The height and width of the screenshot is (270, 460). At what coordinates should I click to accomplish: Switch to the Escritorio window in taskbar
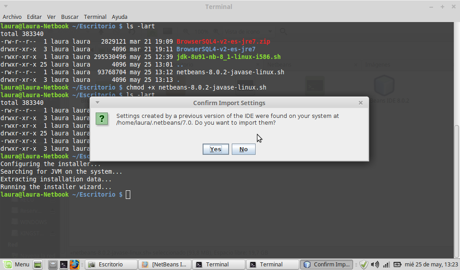pos(111,265)
